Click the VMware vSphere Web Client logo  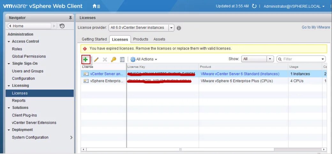pyautogui.click(x=42, y=6)
